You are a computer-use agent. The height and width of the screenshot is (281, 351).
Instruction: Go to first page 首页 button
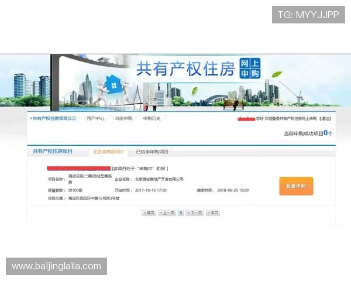[149, 213]
